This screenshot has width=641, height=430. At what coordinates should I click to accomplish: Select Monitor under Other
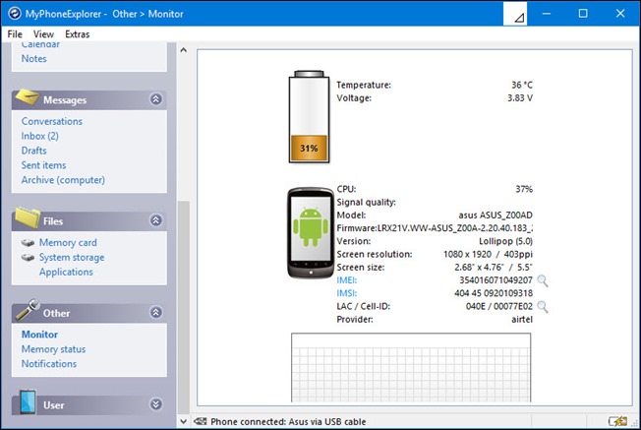tap(39, 335)
